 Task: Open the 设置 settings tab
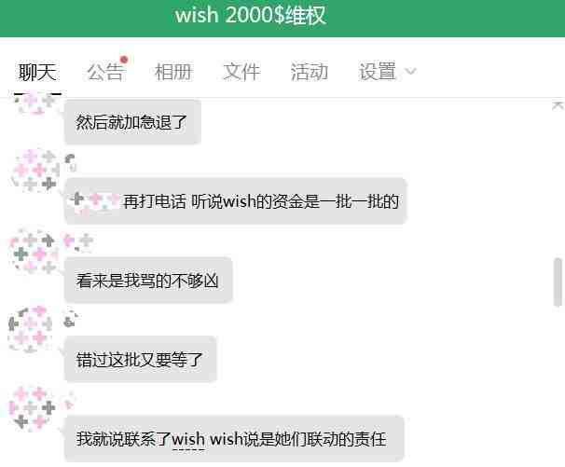tap(378, 72)
